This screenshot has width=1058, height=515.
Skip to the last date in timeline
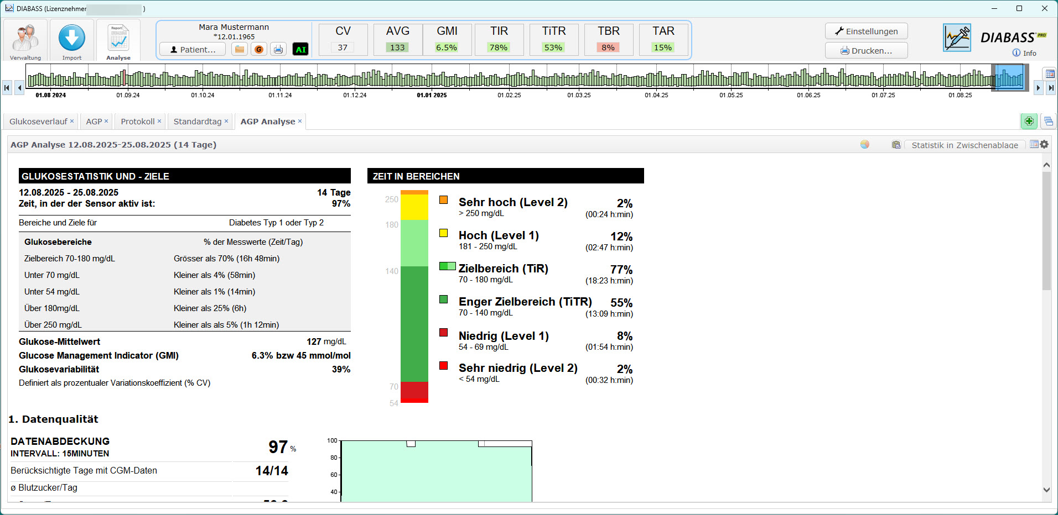click(x=1051, y=87)
